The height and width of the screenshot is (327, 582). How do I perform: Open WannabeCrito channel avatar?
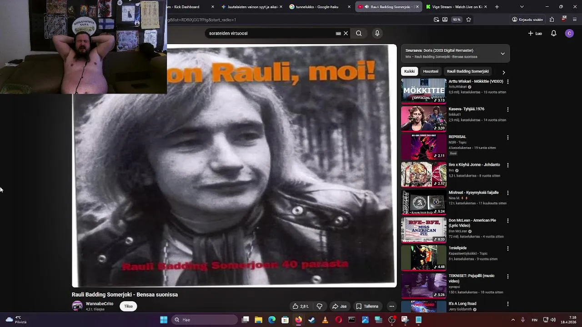[x=77, y=306]
